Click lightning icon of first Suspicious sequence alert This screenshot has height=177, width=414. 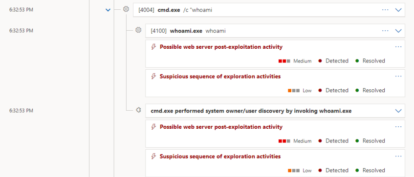[x=153, y=77]
